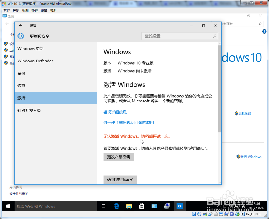Open the Windows Store taskbar icon
This screenshot has height=219, width=269.
coord(141,206)
